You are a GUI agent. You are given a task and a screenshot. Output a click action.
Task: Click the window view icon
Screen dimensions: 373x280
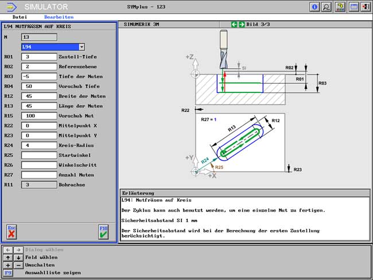[x=353, y=7]
